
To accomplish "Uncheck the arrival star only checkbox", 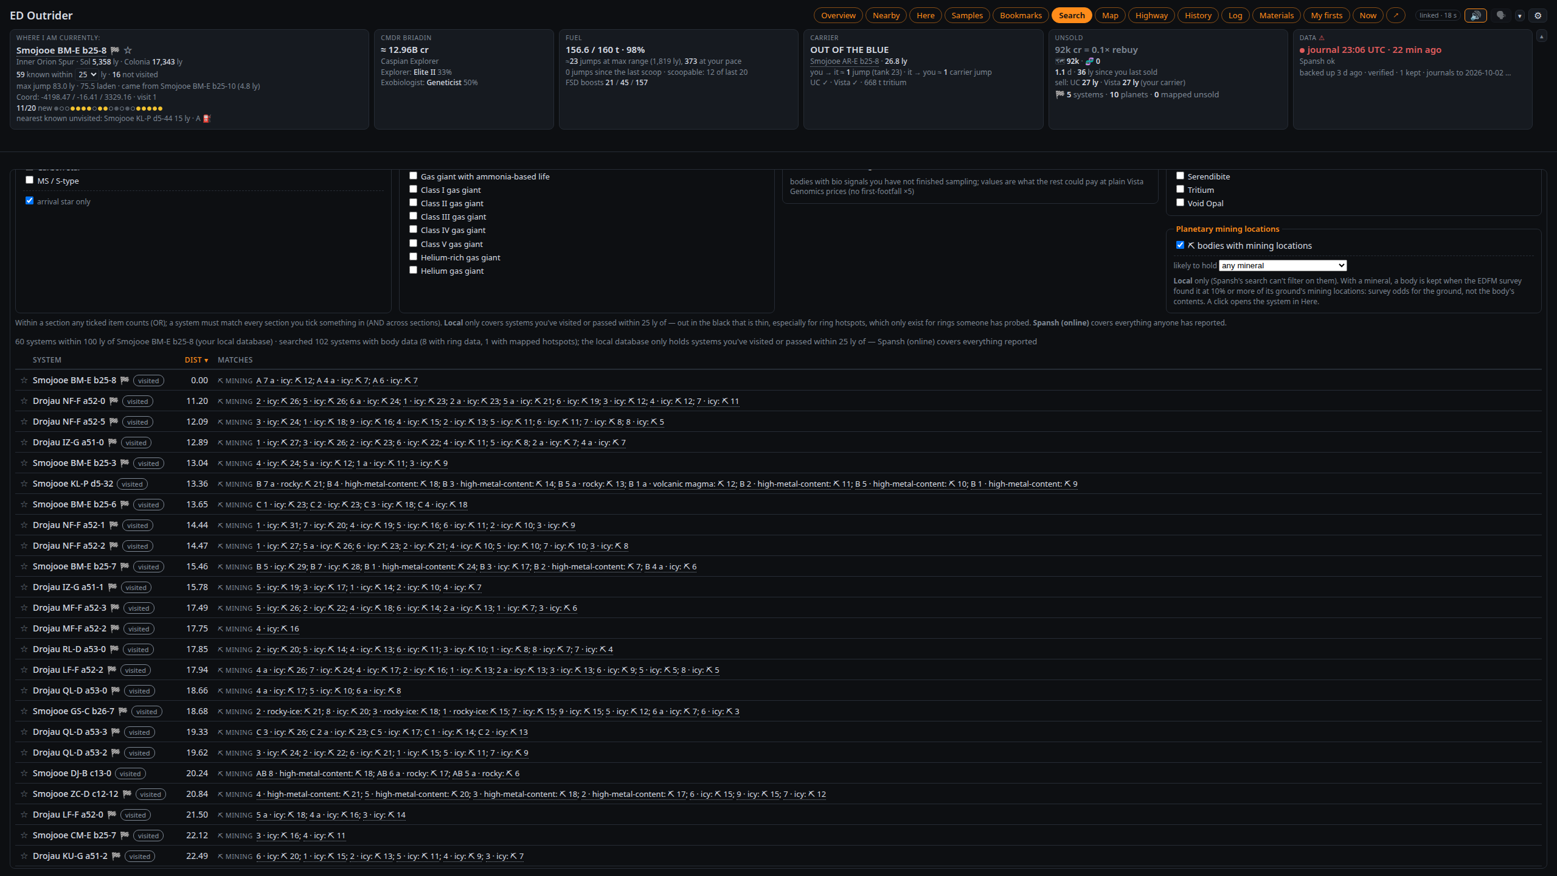I will [29, 201].
